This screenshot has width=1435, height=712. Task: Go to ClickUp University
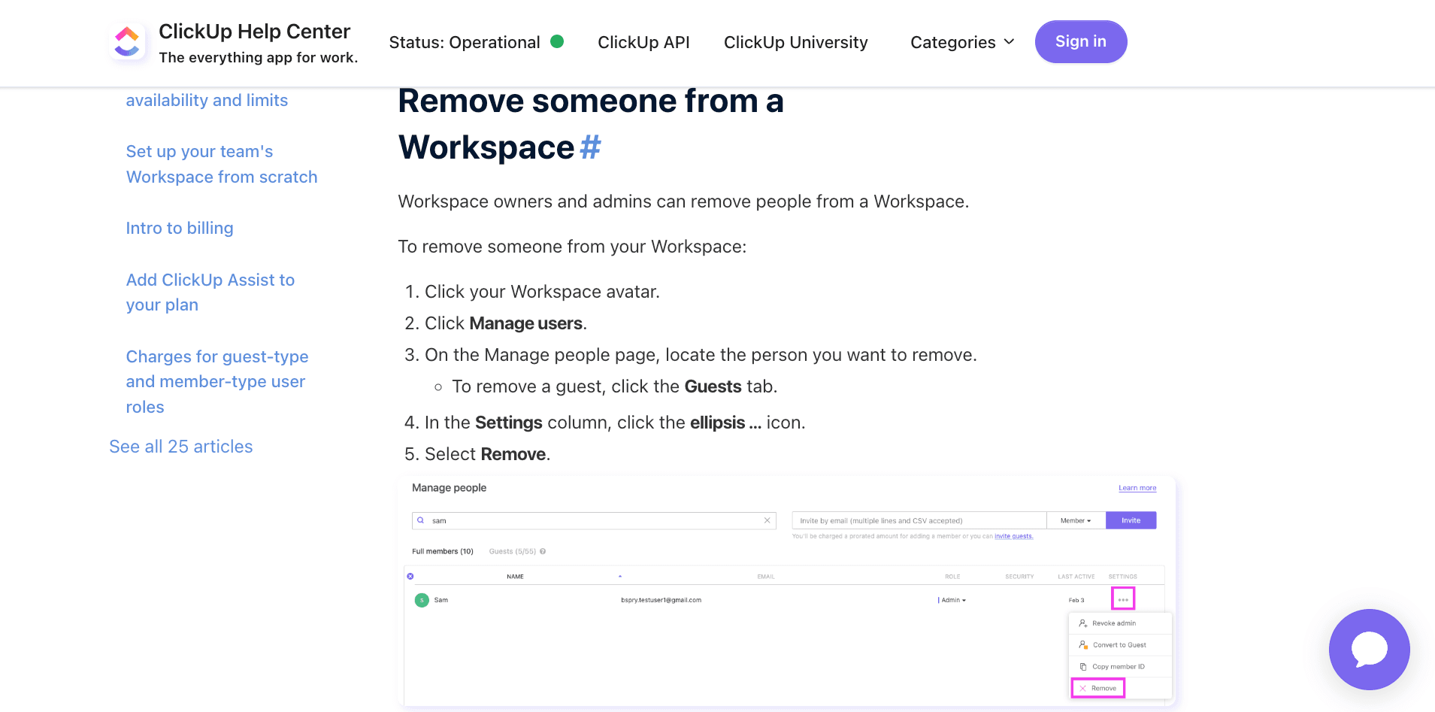[795, 42]
